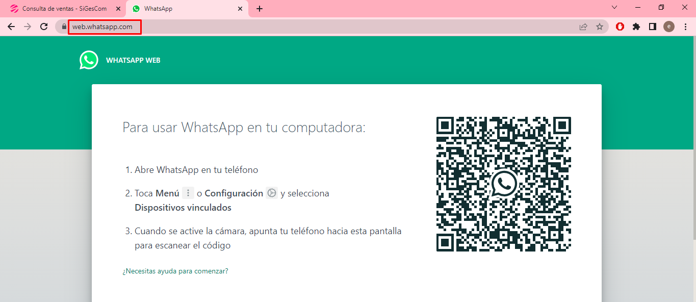The width and height of the screenshot is (696, 302).
Task: Click the WhatsApp logo in header
Action: (x=89, y=60)
